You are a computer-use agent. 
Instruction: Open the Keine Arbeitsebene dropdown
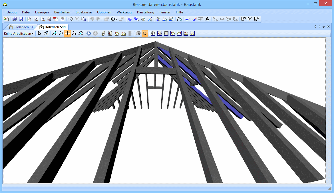pos(19,34)
